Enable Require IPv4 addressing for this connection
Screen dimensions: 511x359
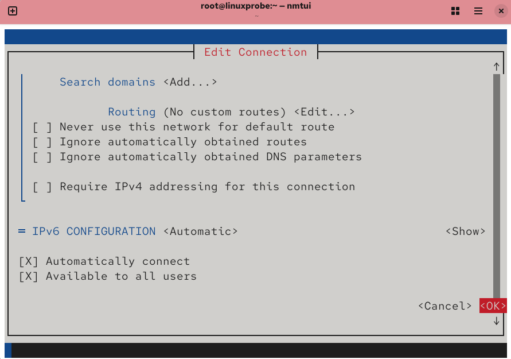point(42,187)
